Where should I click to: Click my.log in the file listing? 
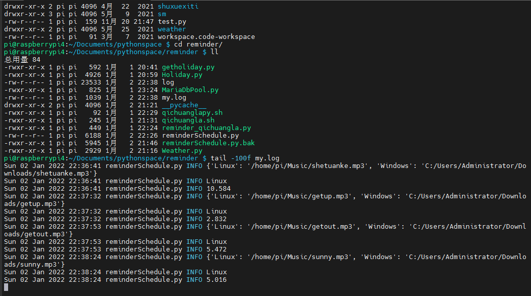click(174, 98)
